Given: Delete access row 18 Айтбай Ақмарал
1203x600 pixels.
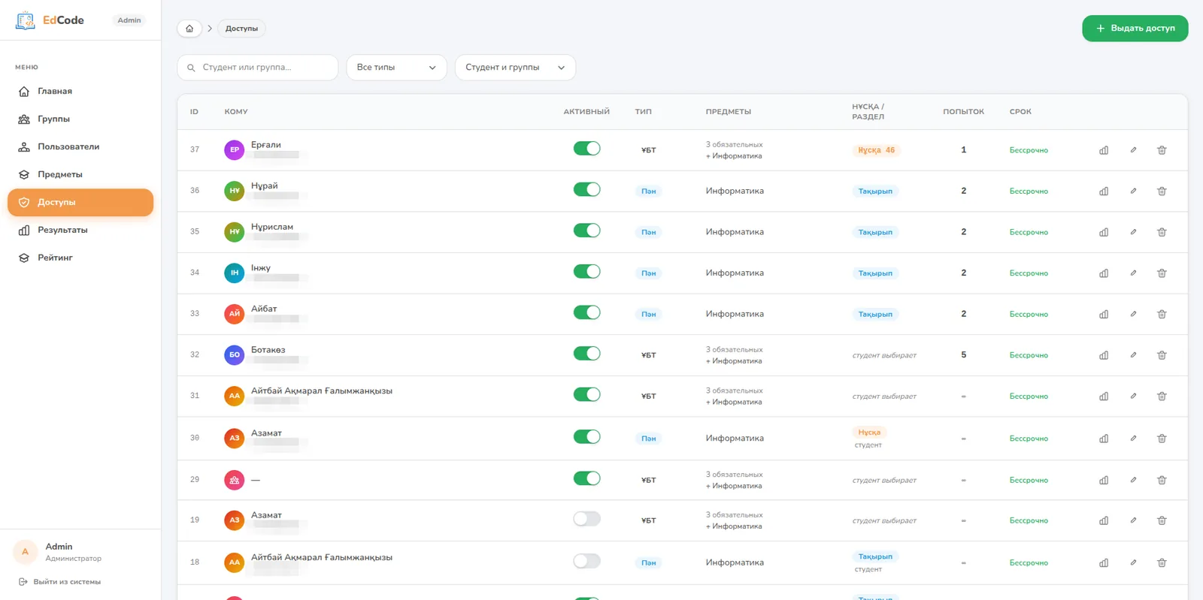Looking at the screenshot, I should click(1162, 562).
